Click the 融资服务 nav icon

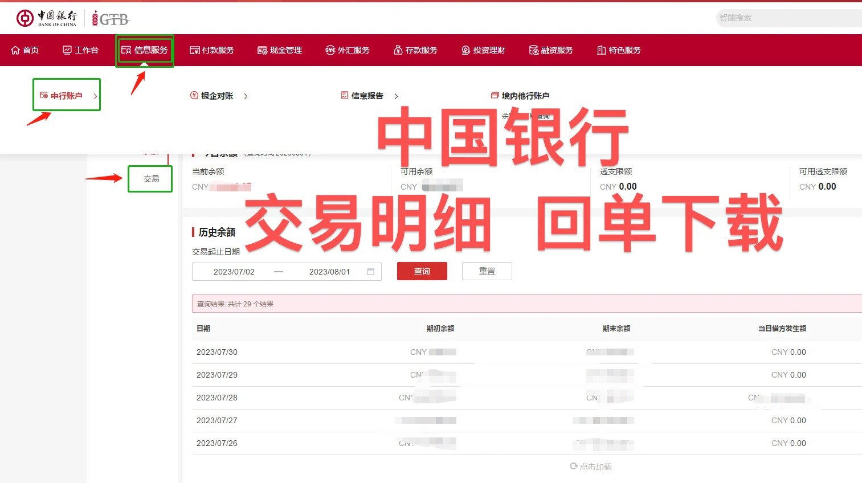pos(534,50)
